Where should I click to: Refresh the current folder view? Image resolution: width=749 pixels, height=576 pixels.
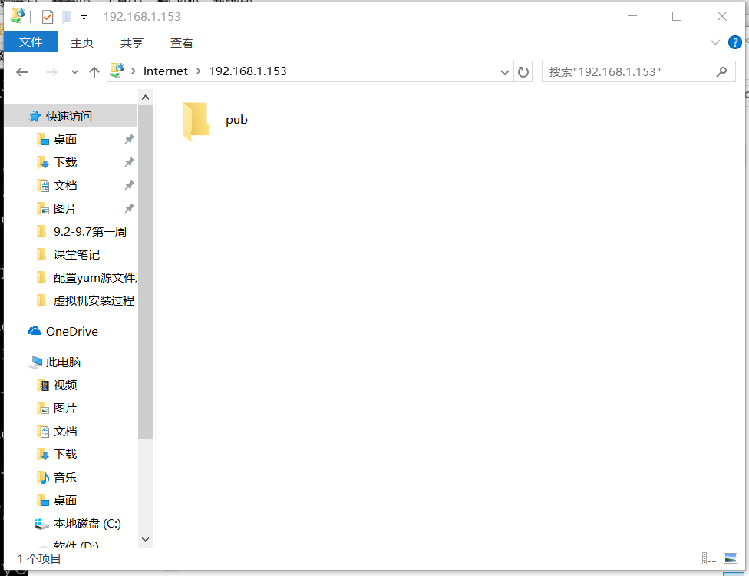tap(523, 72)
